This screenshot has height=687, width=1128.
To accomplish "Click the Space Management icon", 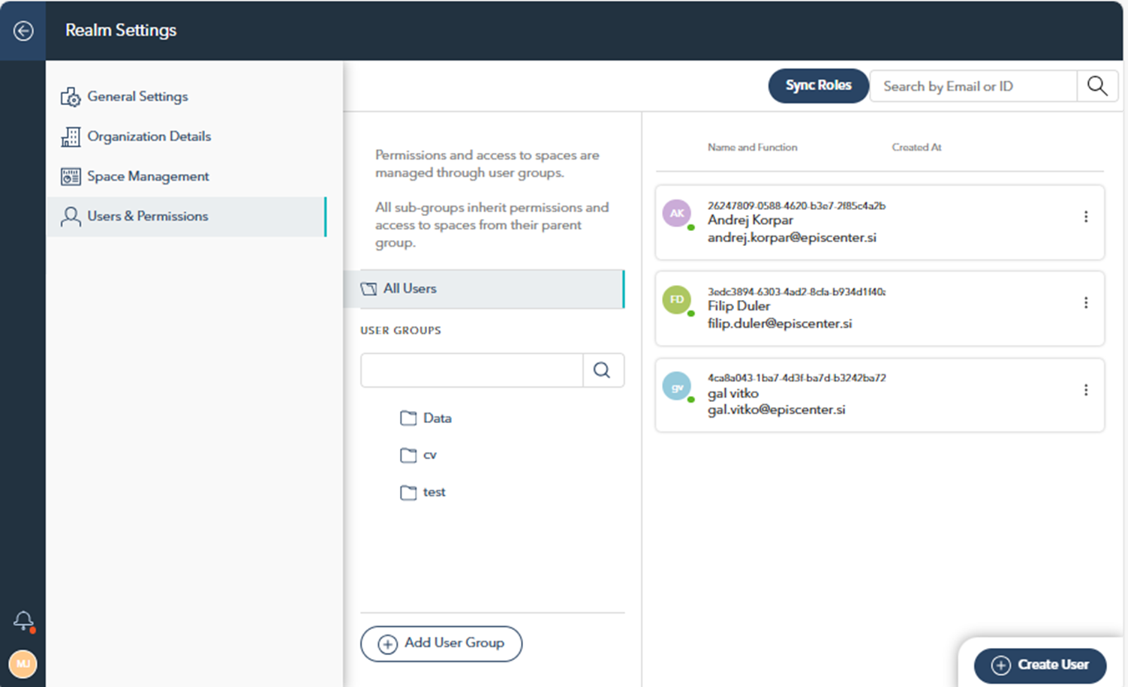I will tap(71, 176).
